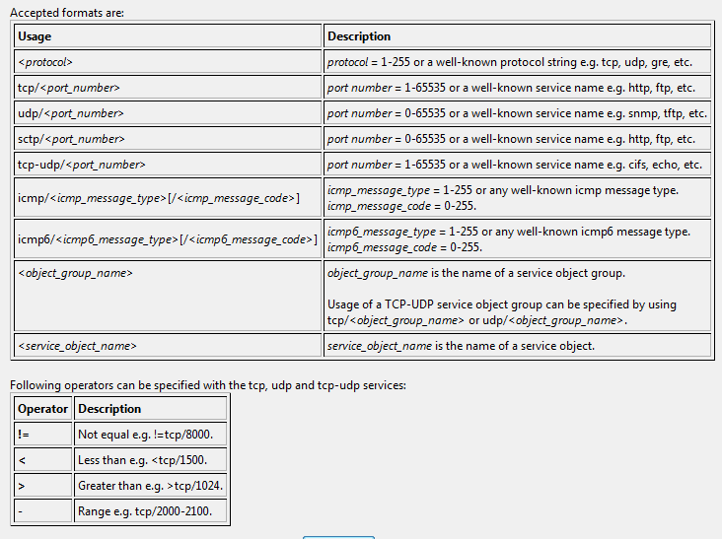Click the 'Not equal e.g. !=tcp/8000' description
Image resolution: width=722 pixels, height=539 pixels.
(151, 435)
